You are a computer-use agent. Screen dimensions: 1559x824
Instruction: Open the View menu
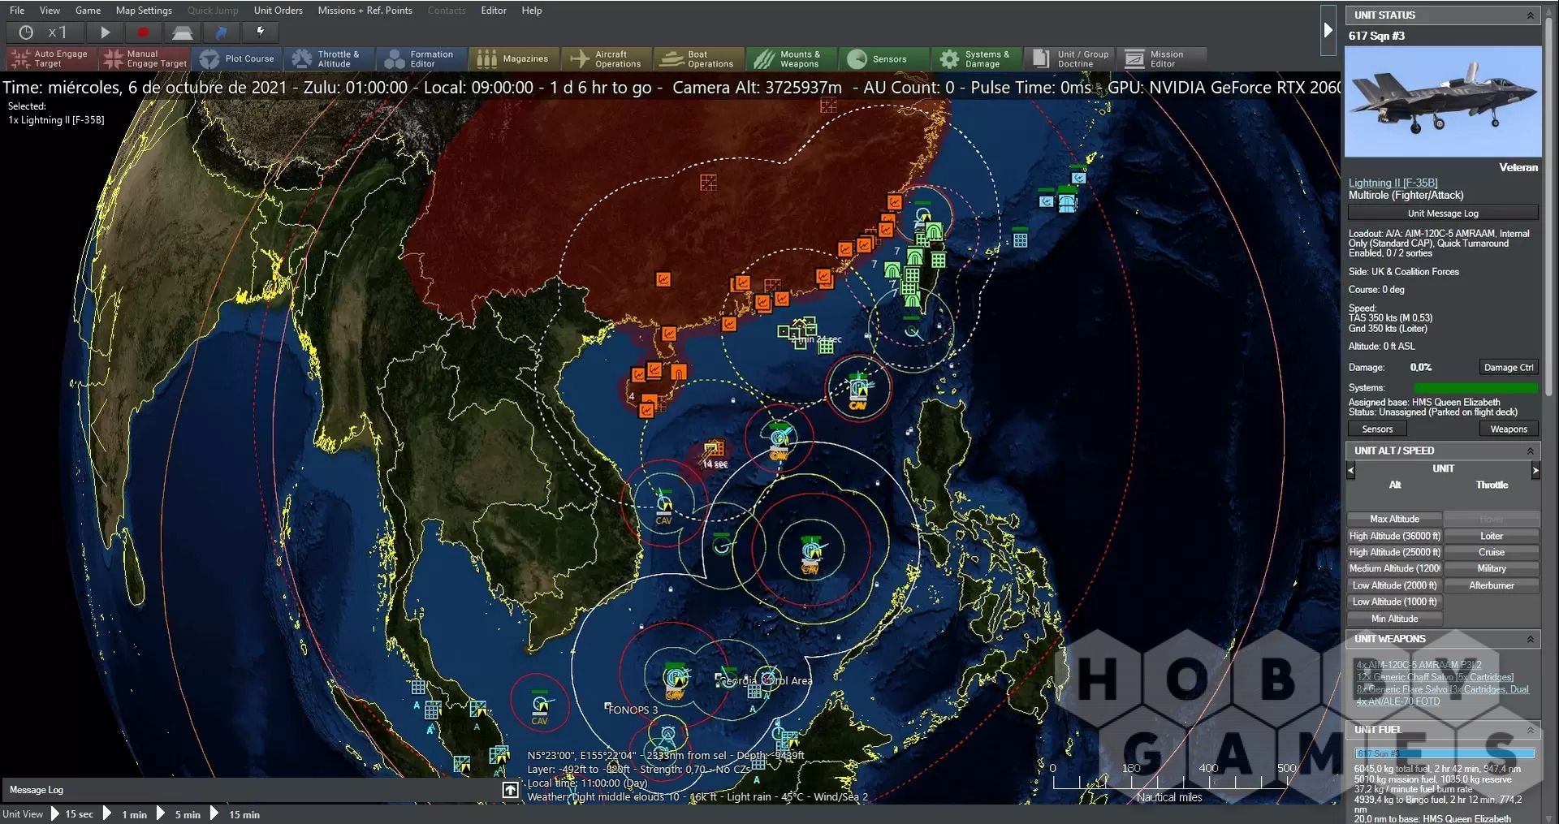(50, 11)
